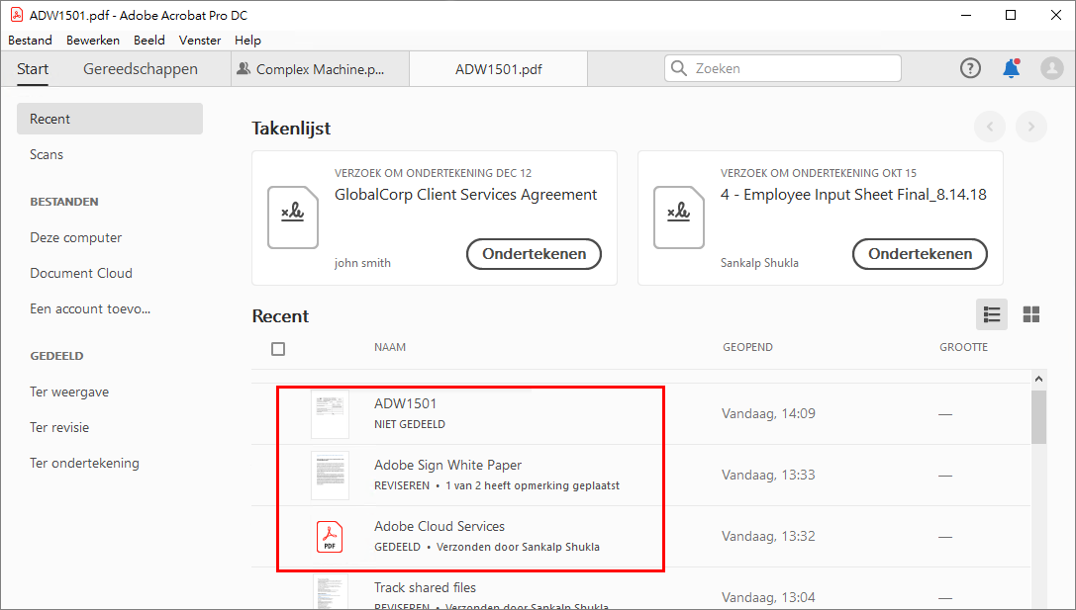Switch to the Gereedschappen tab

point(140,69)
